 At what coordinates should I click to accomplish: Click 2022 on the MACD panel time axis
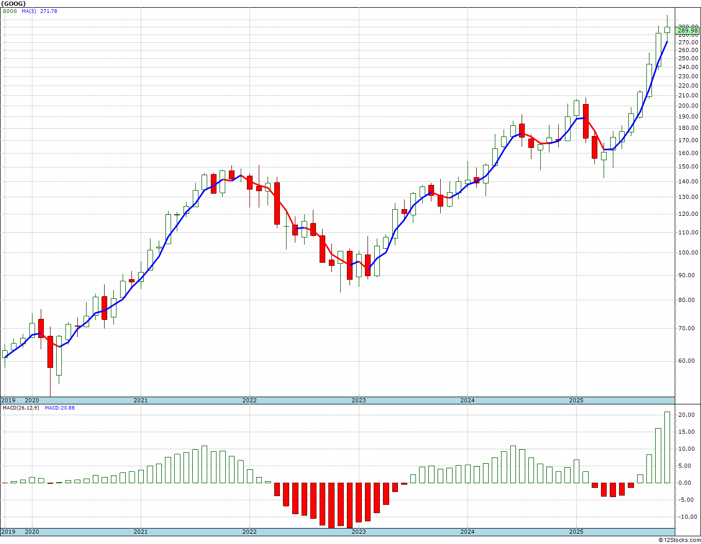click(249, 532)
